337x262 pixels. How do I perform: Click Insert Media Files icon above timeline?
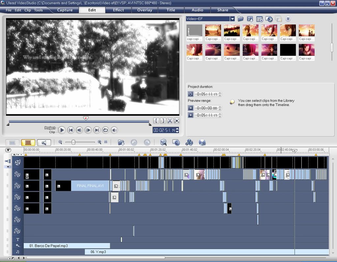click(121, 142)
